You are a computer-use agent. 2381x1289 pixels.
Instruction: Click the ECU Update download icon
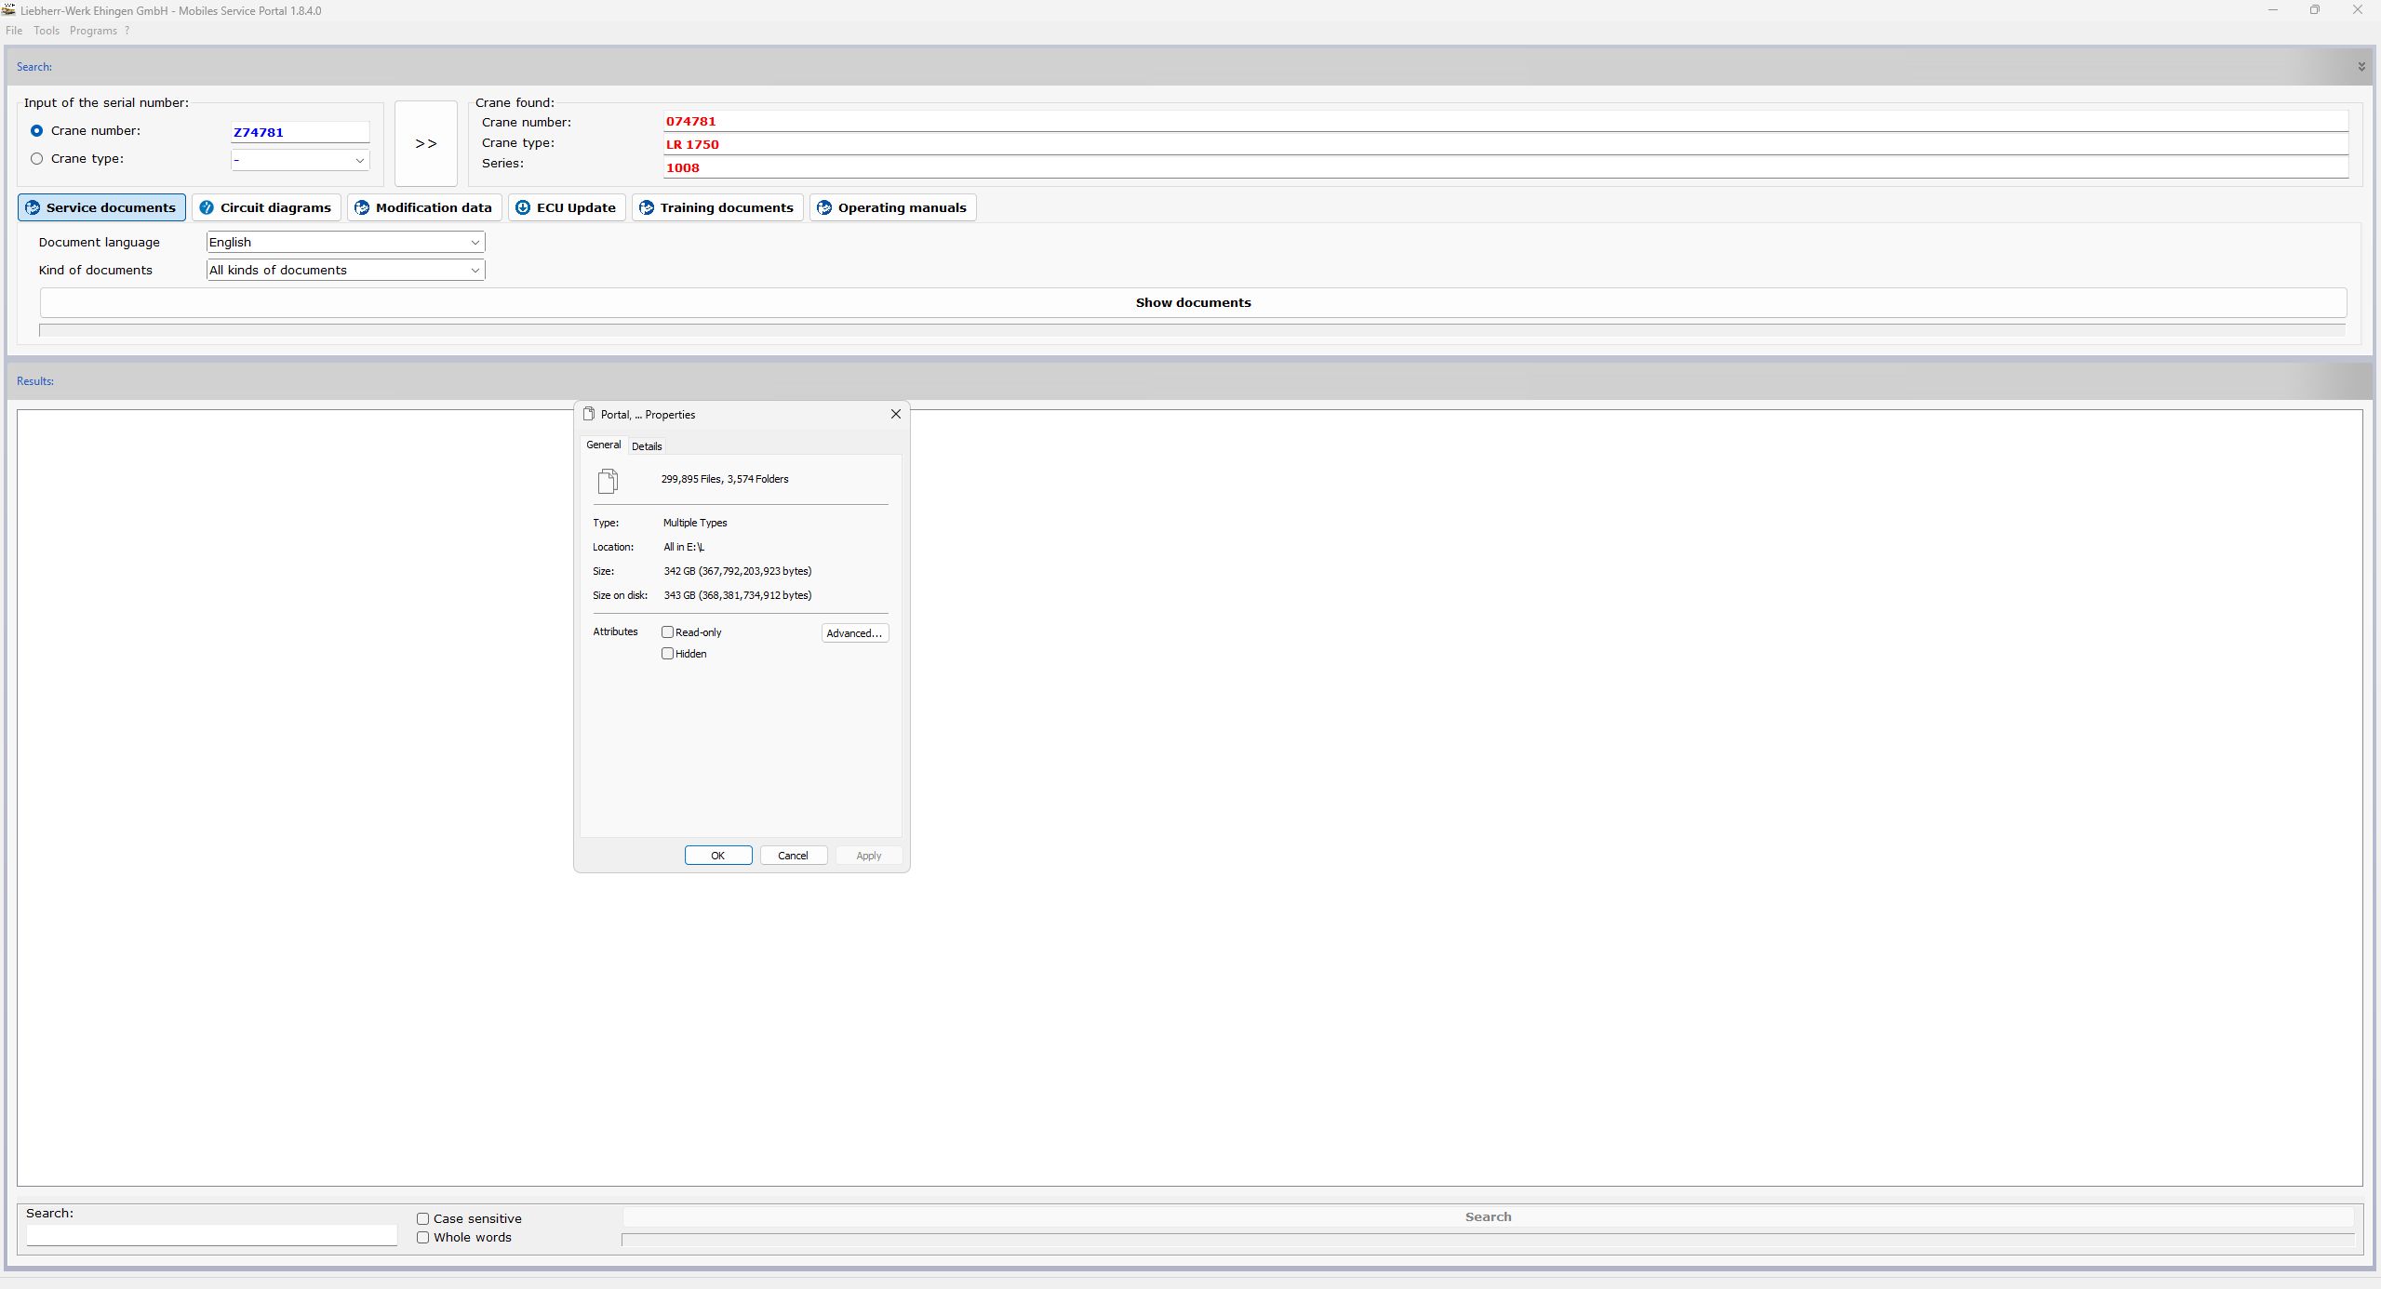523,207
